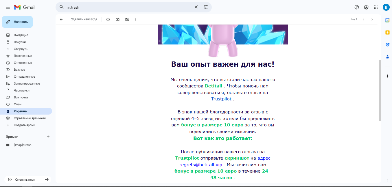Open the Google apps grid
This screenshot has height=187, width=392.
(376, 7)
